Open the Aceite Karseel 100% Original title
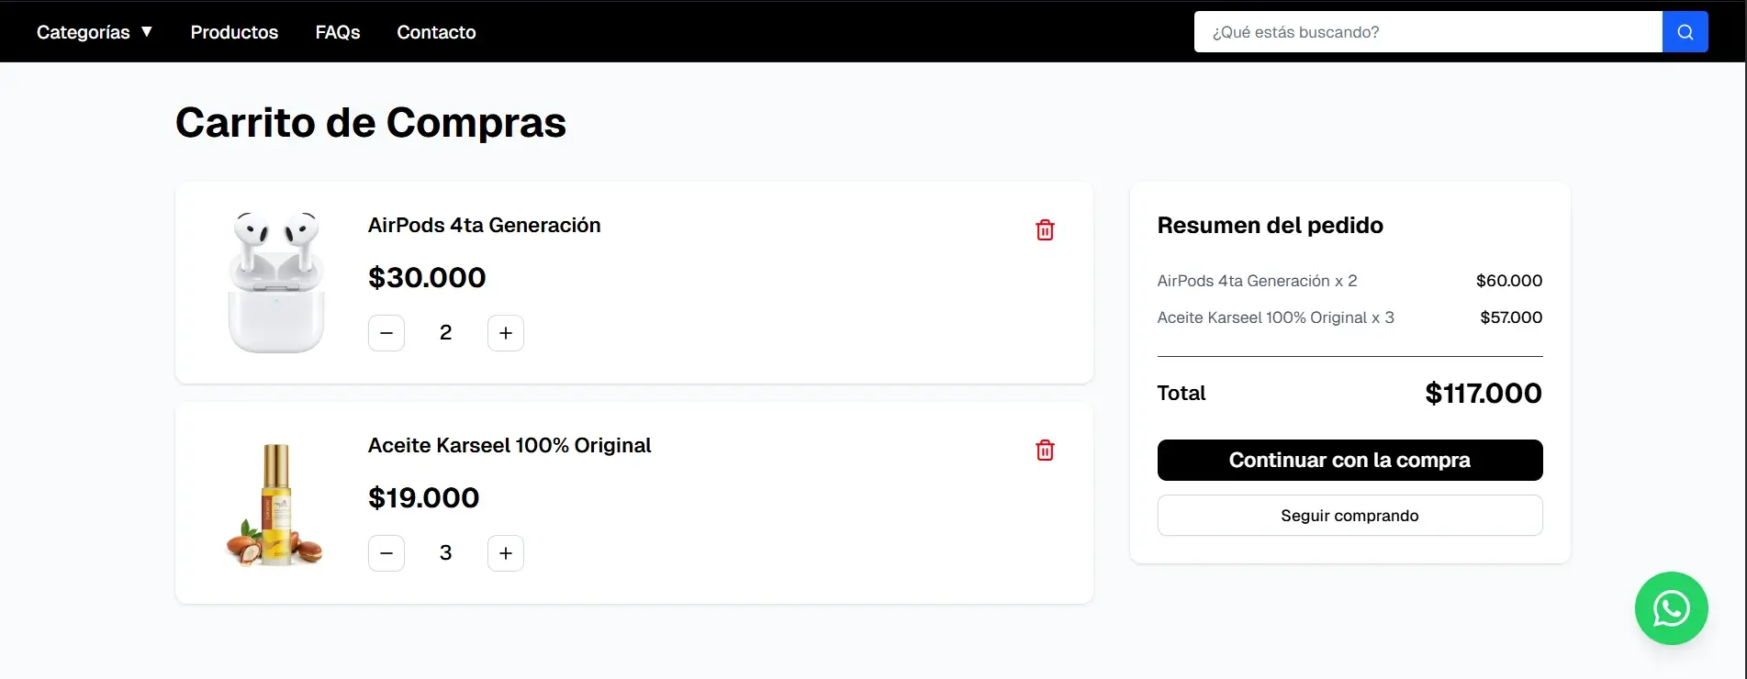 [x=510, y=445]
